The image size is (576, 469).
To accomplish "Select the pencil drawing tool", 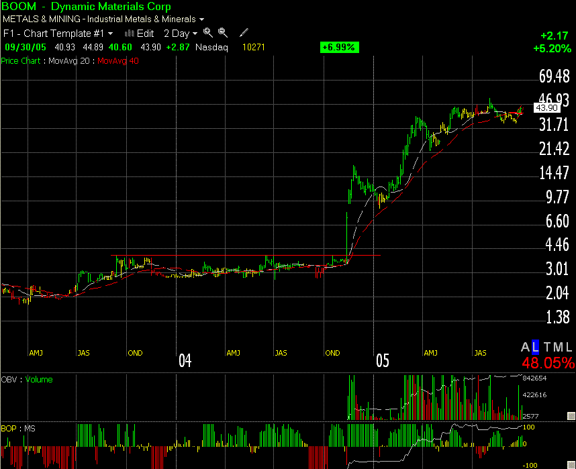I will coord(244,33).
